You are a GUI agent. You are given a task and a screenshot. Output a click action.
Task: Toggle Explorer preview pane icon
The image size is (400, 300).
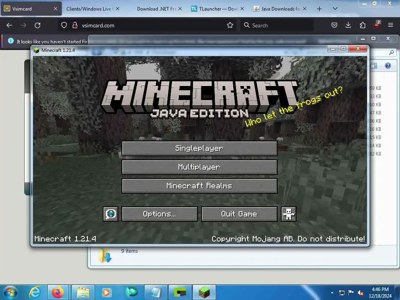pyautogui.click(x=374, y=66)
